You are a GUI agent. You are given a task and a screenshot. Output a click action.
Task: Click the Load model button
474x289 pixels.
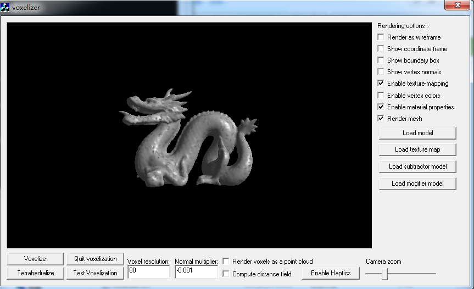coord(417,133)
